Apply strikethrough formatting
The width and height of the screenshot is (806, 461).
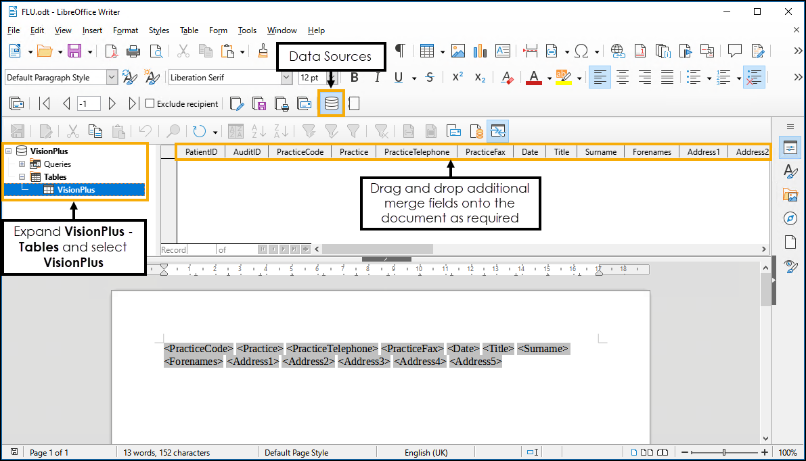430,78
